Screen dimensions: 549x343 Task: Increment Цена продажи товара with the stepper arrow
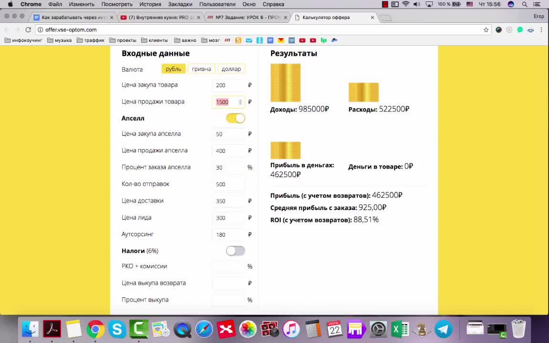[240, 100]
